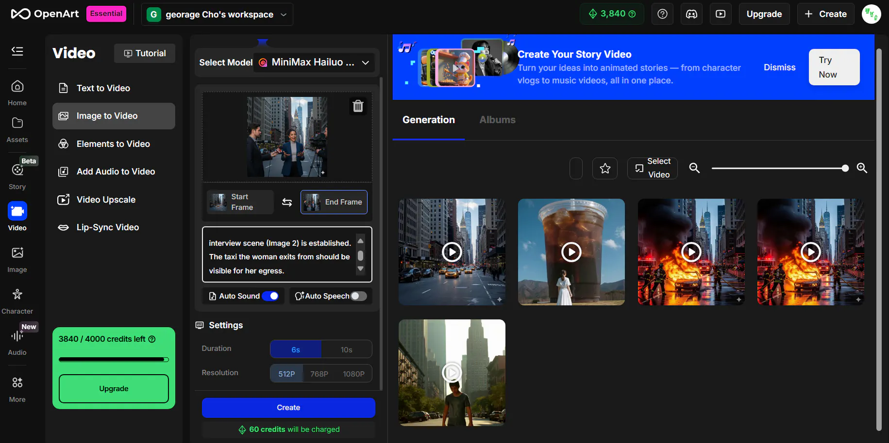Collapse the left sidebar menu
The image size is (889, 443).
tap(17, 51)
